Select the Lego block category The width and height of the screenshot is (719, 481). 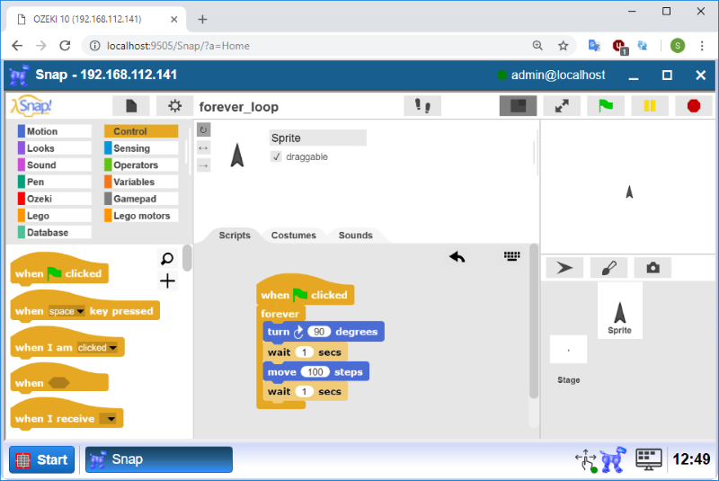[x=54, y=216]
